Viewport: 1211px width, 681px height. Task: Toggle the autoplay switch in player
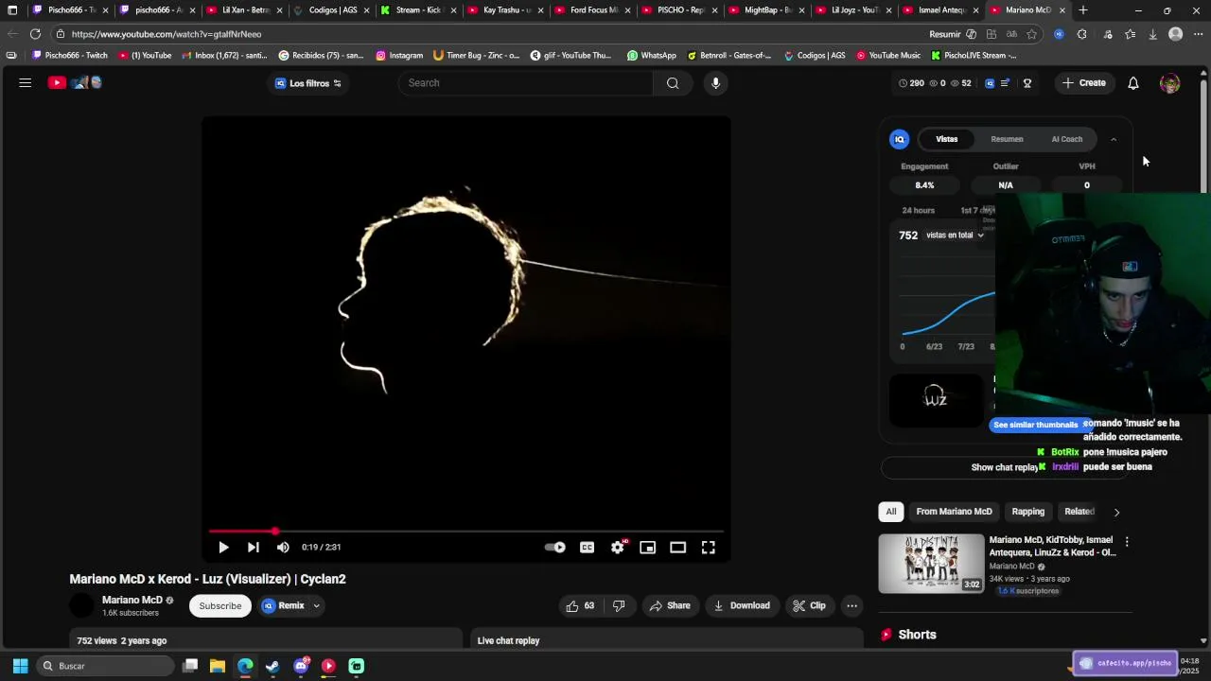(555, 547)
